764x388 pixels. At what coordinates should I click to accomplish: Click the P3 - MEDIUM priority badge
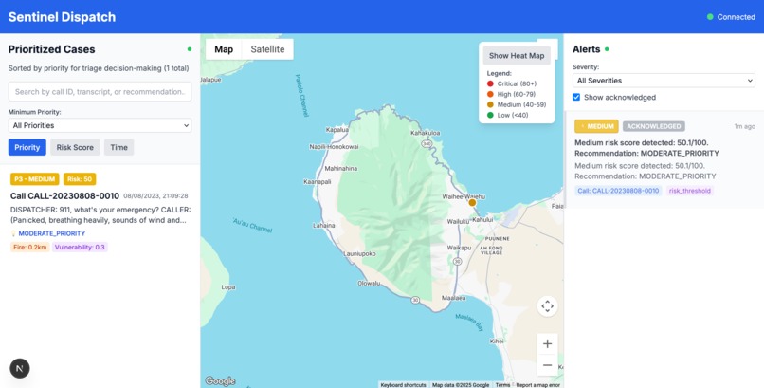34,179
